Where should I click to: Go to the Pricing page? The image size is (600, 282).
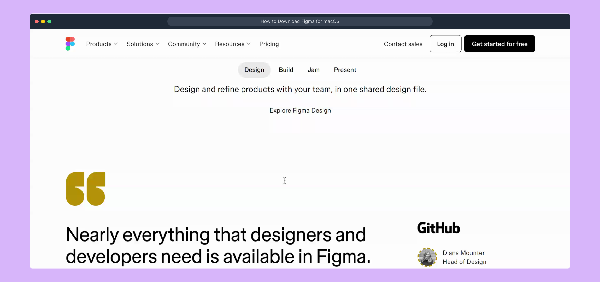(x=269, y=44)
